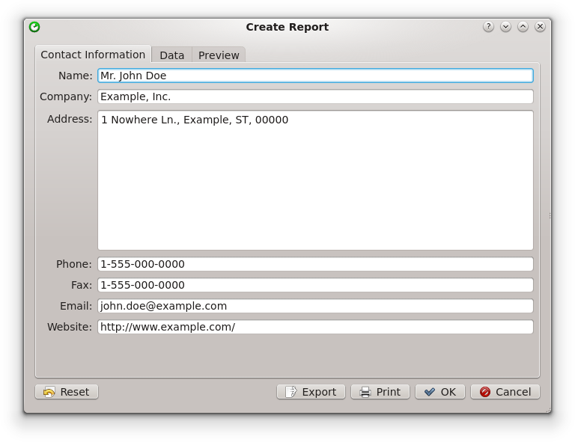Focus the Name input field
Image resolution: width=575 pixels, height=442 pixels.
coord(315,76)
